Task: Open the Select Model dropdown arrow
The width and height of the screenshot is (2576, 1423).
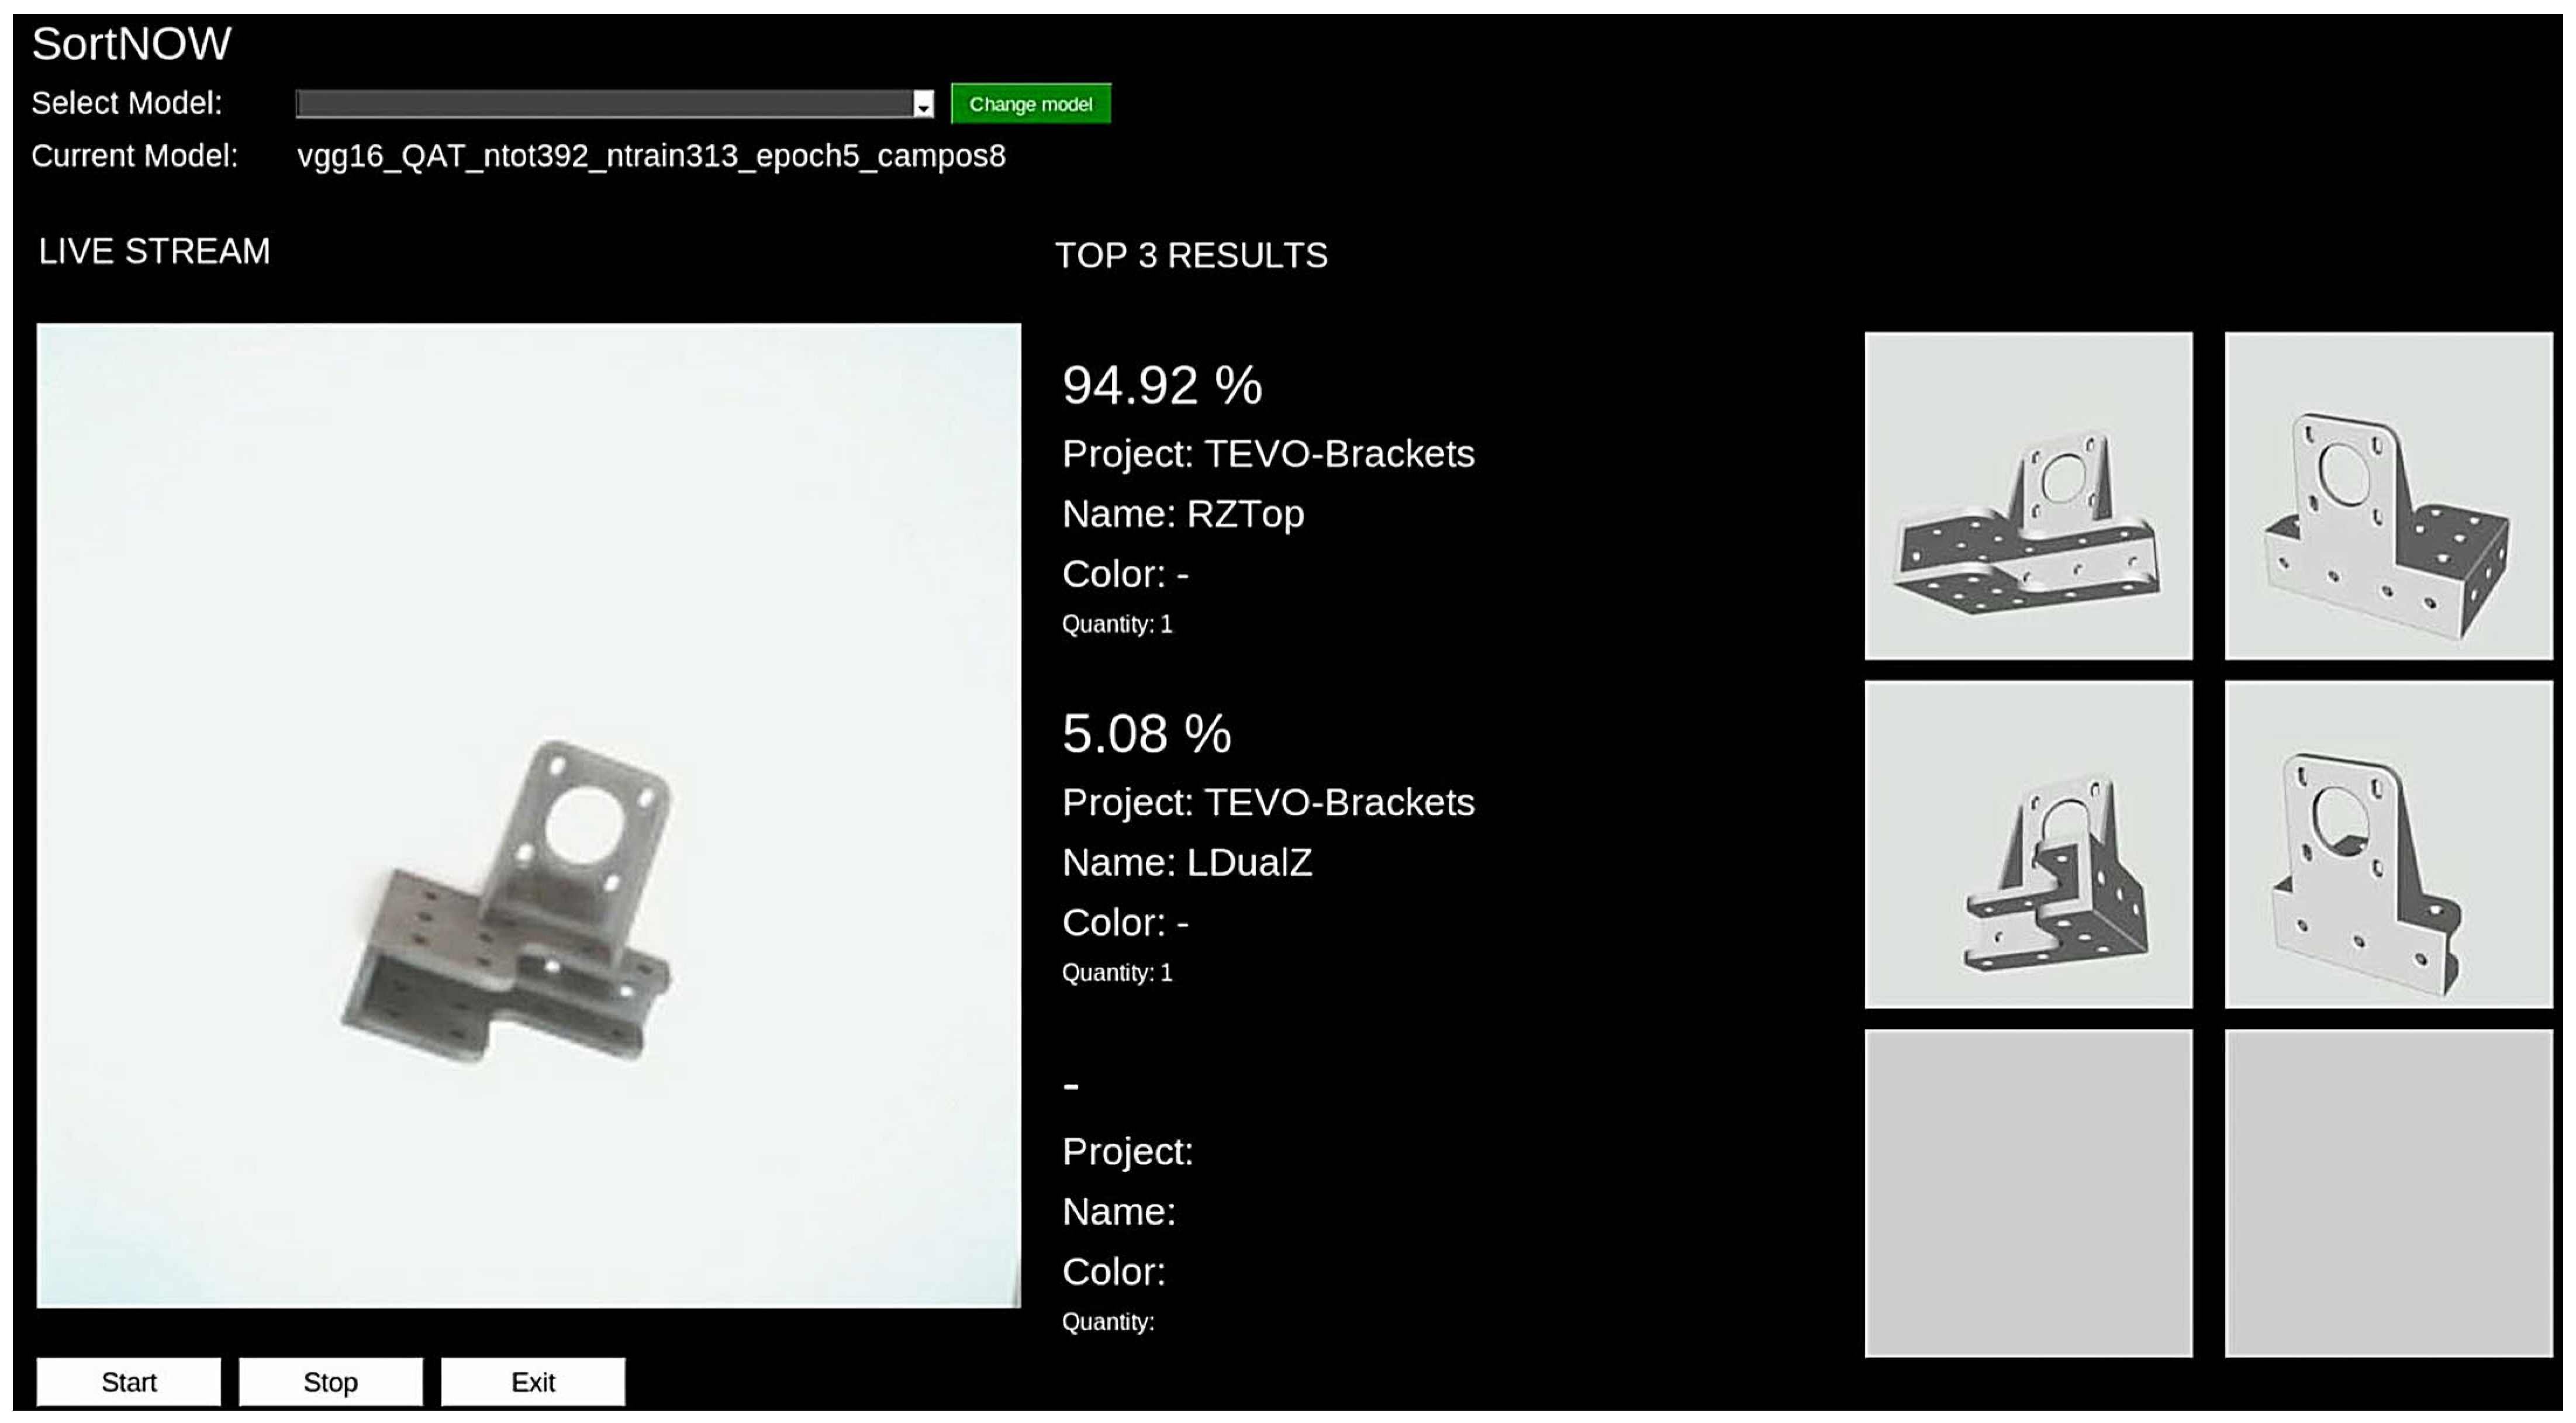Action: 923,104
